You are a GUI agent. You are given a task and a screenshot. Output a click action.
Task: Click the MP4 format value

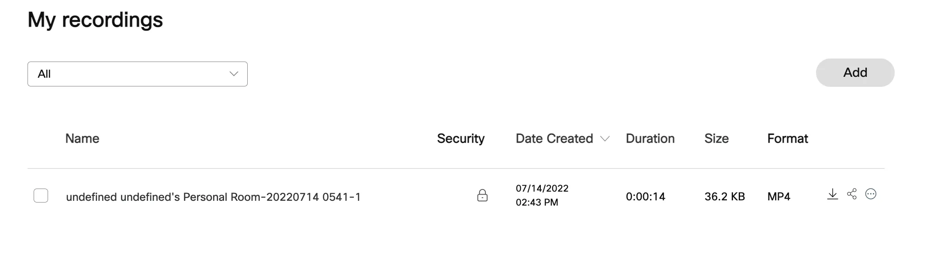point(778,197)
